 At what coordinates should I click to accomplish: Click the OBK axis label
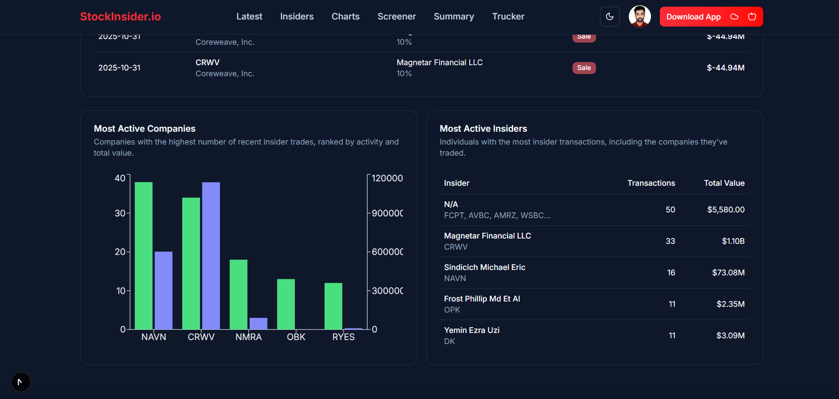click(296, 337)
